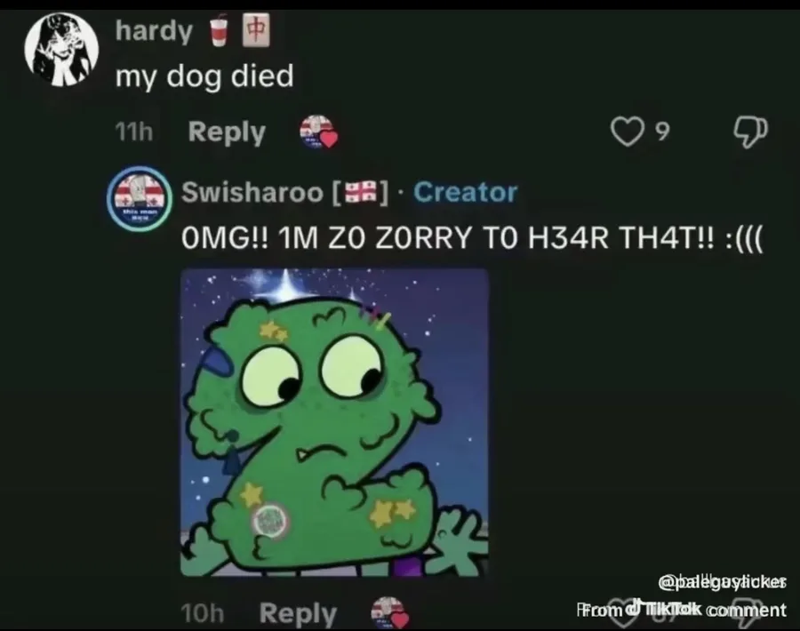
Task: Click the flag emoji in Swisharoo's name
Action: tap(360, 192)
